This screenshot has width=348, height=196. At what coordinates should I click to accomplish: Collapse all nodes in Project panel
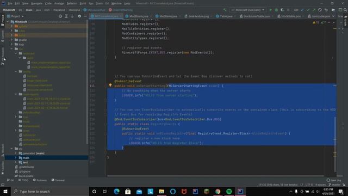tap(72, 16)
